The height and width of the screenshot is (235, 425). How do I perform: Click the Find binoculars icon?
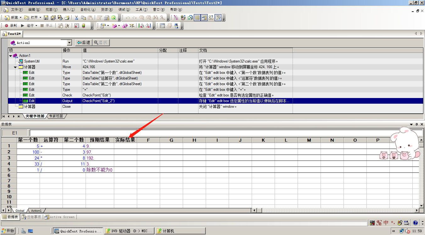155,18
